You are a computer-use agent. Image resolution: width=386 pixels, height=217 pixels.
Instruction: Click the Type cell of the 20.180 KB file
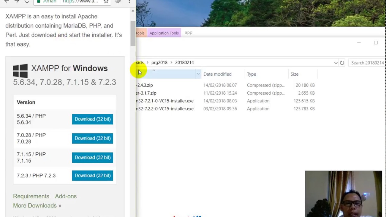pyautogui.click(x=266, y=85)
